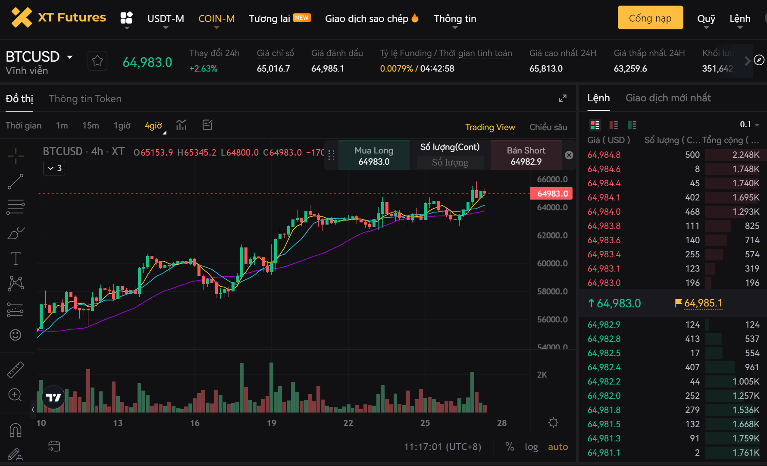The height and width of the screenshot is (466, 767).
Task: Collapse the indicator legend showing 3
Action: click(x=54, y=168)
